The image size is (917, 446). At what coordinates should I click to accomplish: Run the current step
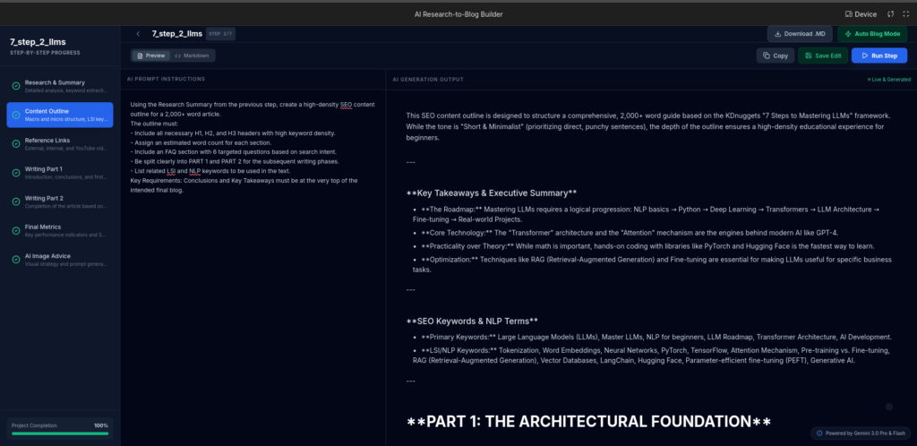[879, 56]
